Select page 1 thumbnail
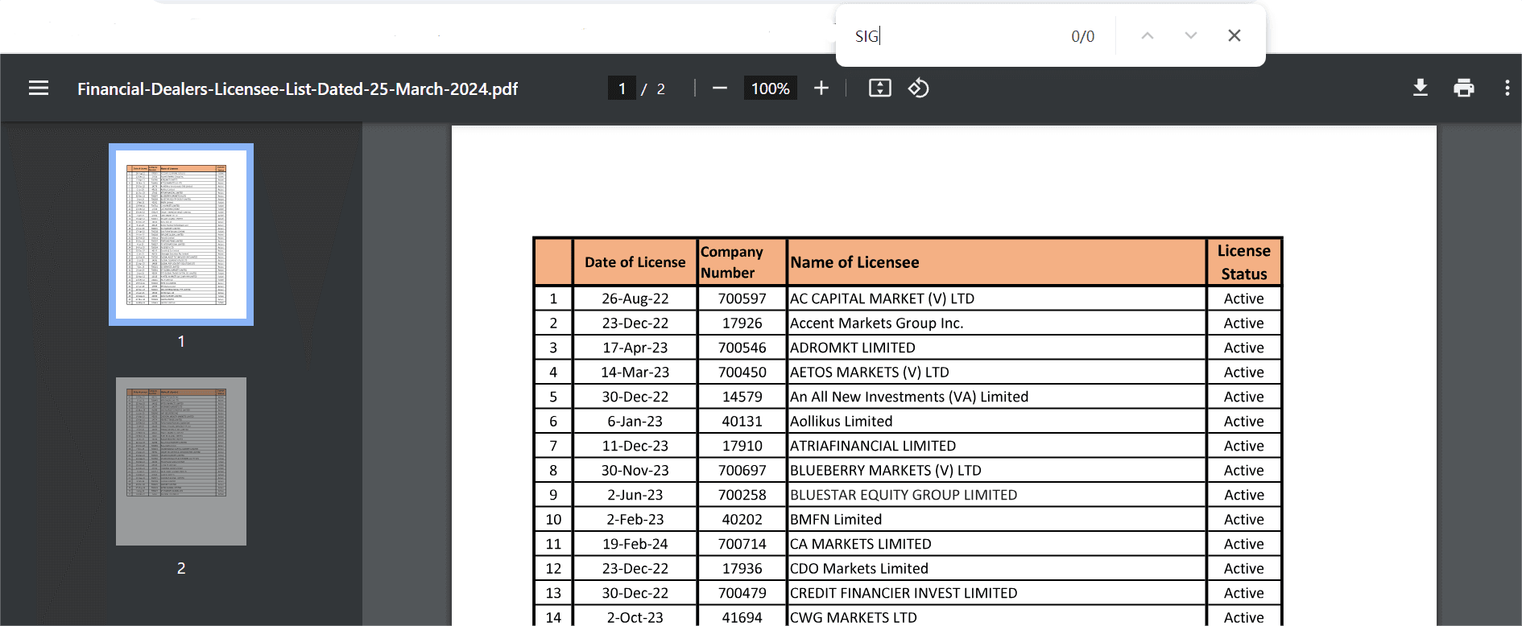Screen dimensions: 1522x626 (181, 234)
